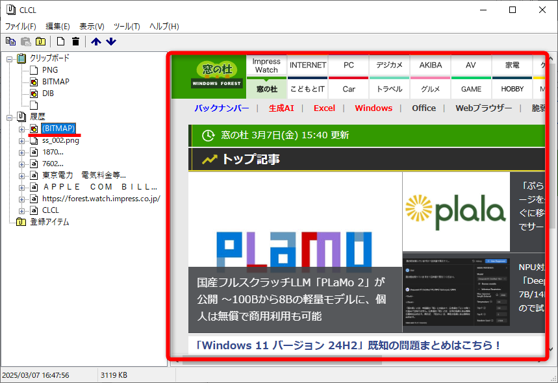Click the Windows link in the preview header

374,108
